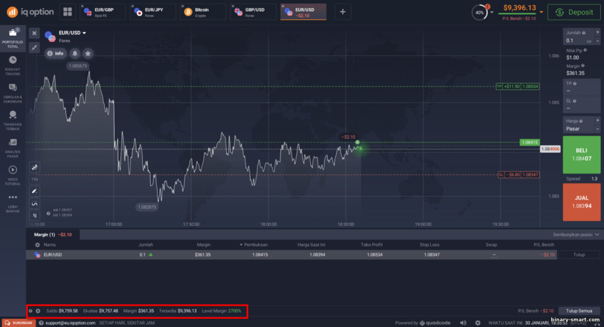Click the Deposit button

pos(574,13)
